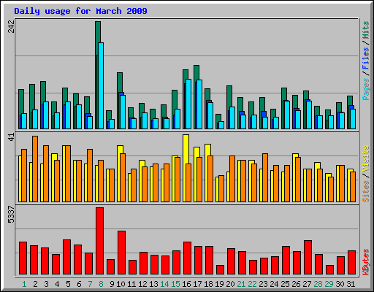Viewport: 374px width, 292px height.
Task: Click day '10' on the x-axis
Action: click(121, 284)
